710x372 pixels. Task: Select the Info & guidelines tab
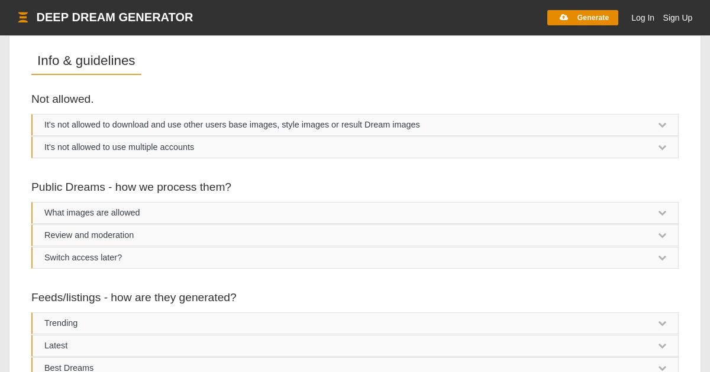pyautogui.click(x=86, y=61)
